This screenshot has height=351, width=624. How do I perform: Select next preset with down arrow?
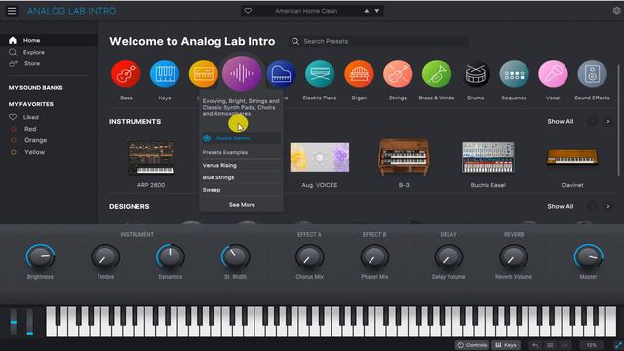377,11
